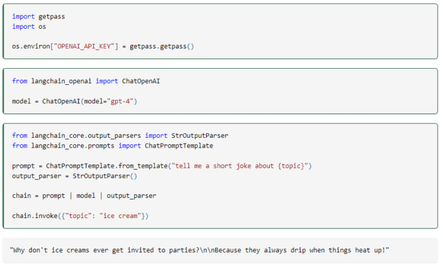Screen dimensions: 443x267
Task: Click the output_parser = StrOutputParser() line
Action: click(74, 176)
